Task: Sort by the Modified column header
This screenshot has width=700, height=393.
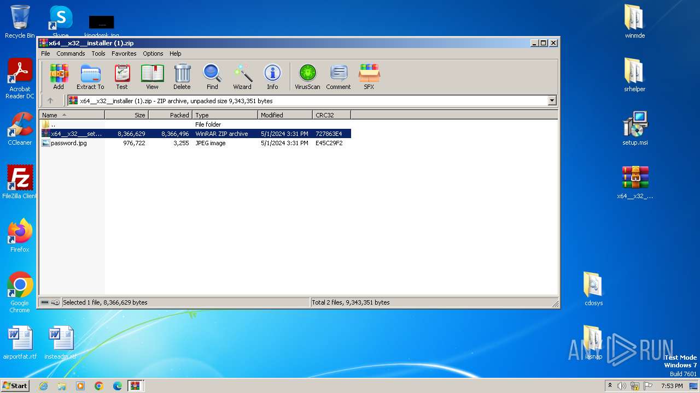Action: pyautogui.click(x=285, y=115)
